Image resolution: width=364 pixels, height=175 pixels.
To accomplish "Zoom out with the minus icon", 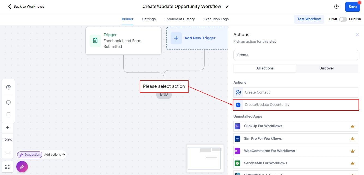I will pyautogui.click(x=7, y=153).
